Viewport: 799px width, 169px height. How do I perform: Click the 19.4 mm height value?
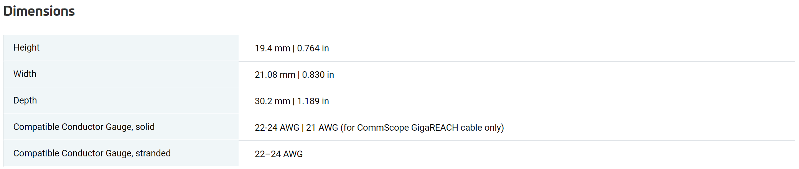point(272,48)
